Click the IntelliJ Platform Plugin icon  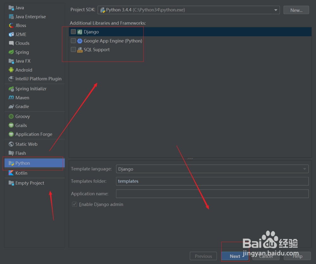coord(11,79)
